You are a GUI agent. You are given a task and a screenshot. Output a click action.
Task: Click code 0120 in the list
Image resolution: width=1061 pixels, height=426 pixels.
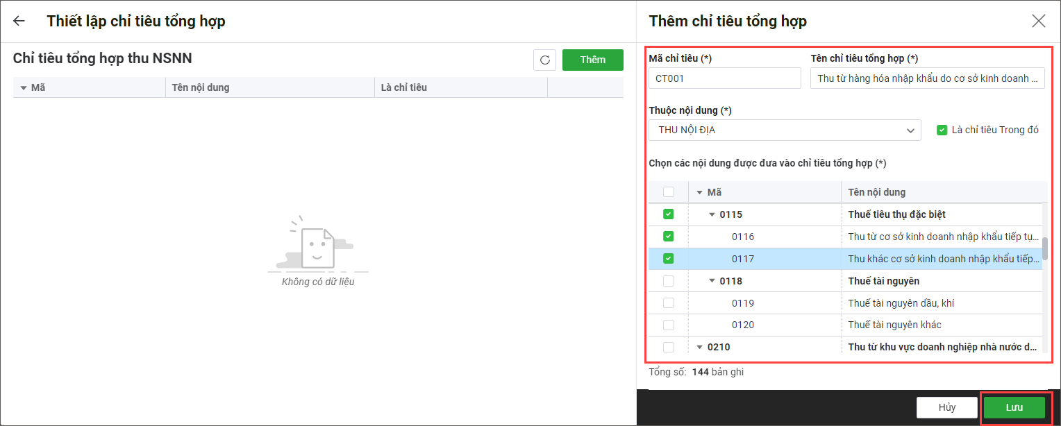pyautogui.click(x=743, y=325)
